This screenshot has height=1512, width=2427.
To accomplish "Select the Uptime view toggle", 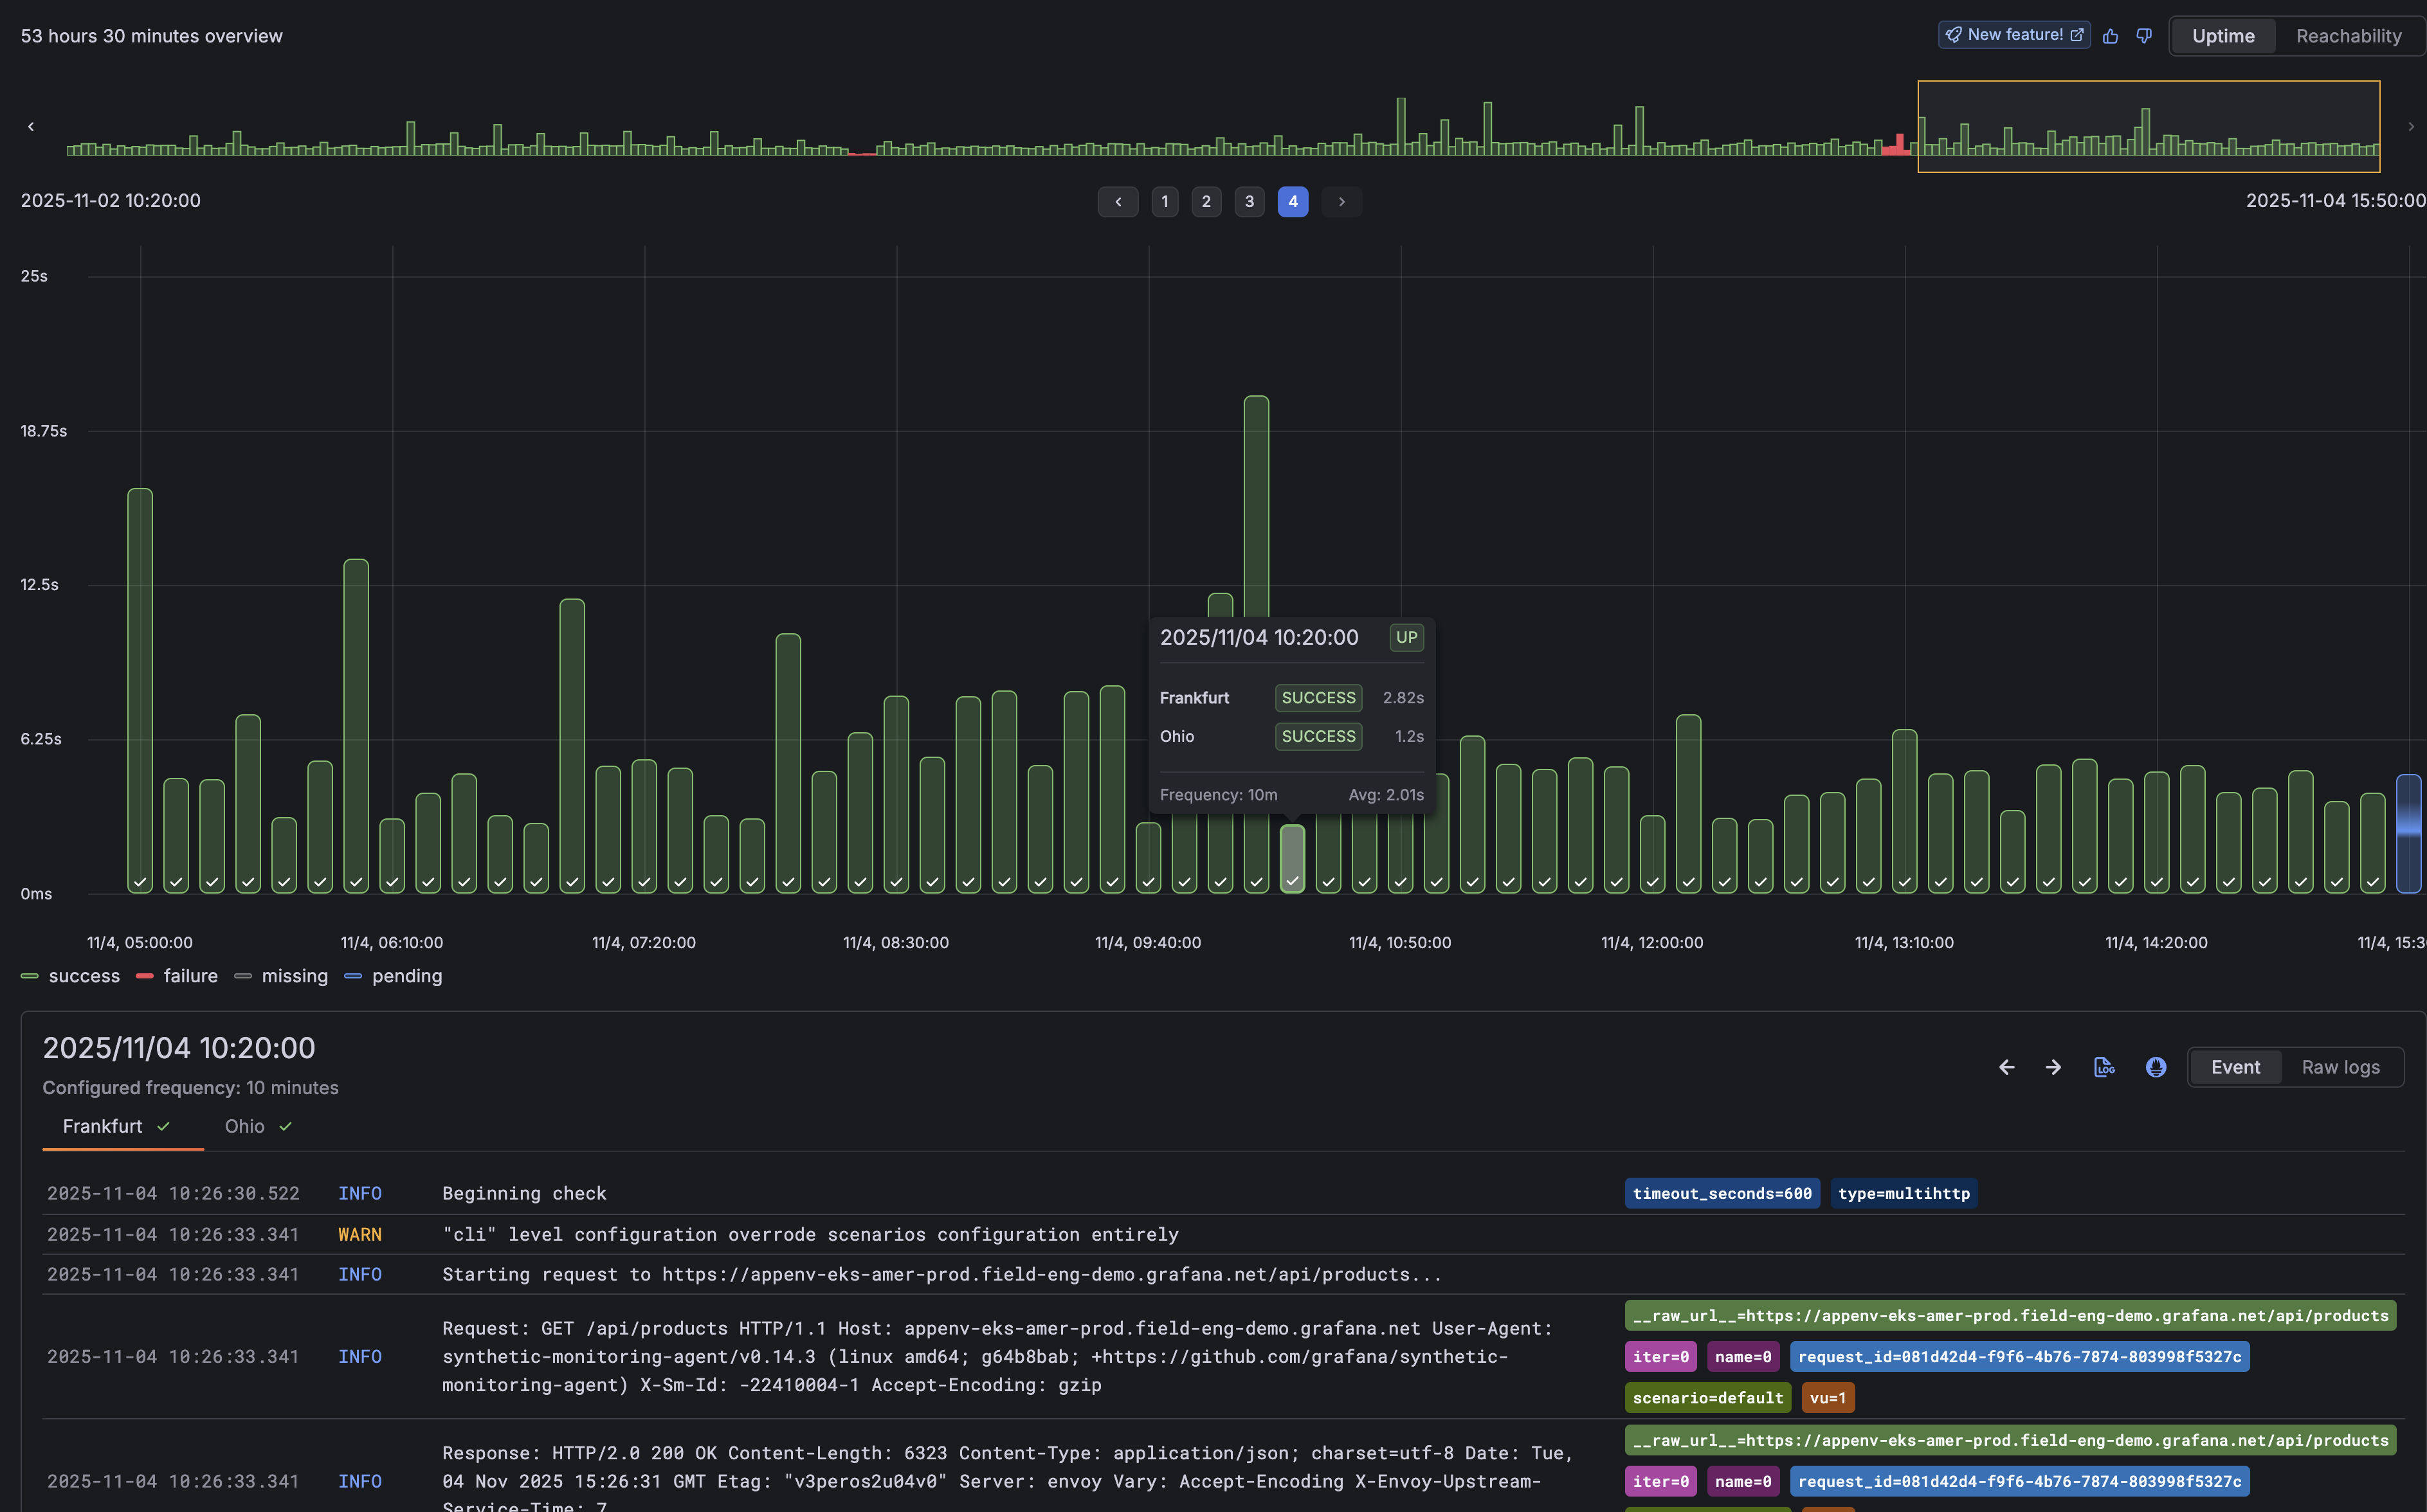I will [2223, 36].
